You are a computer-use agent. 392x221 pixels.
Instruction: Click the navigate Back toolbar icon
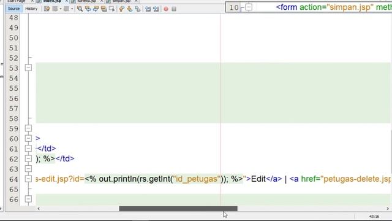55,9
